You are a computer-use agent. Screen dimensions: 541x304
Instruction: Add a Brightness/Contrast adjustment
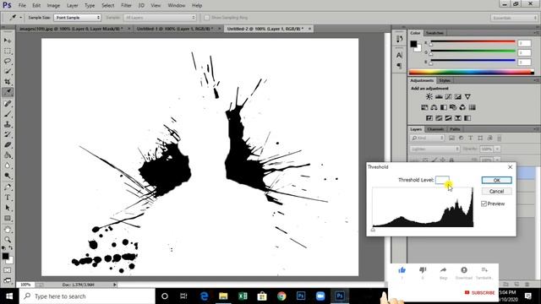(429, 97)
